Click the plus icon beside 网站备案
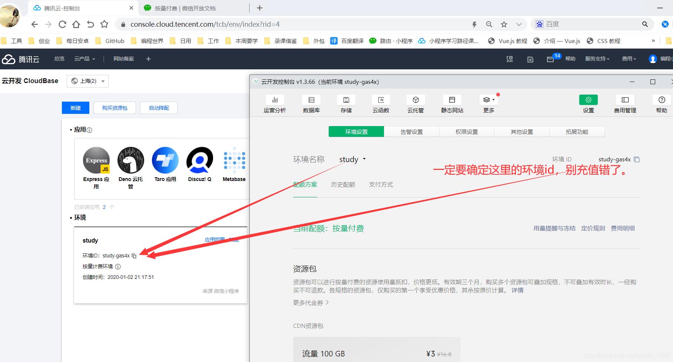Viewport: 673px width, 362px height. click(x=148, y=59)
